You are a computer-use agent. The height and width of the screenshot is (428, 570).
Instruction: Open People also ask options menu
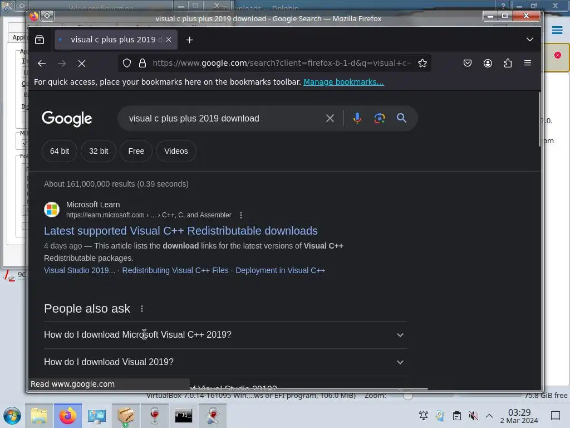pos(142,309)
